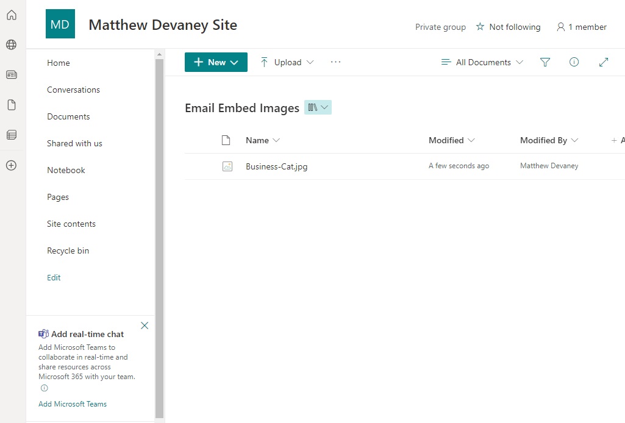625x423 pixels.
Task: Click the Create plus circle icon
Action: [12, 165]
